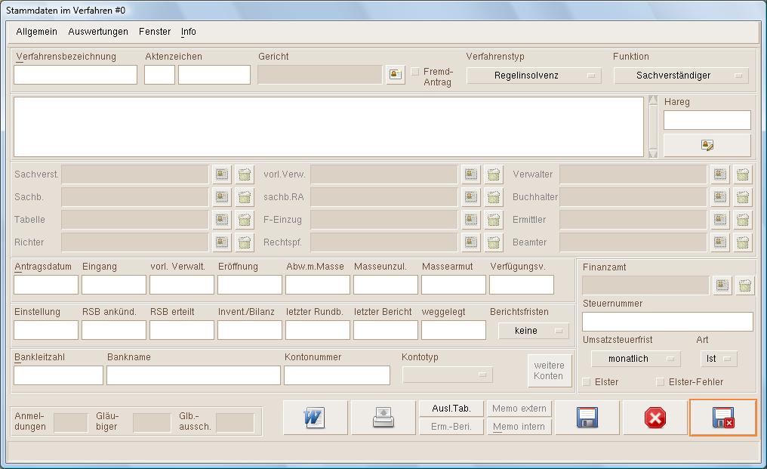The image size is (767, 469).
Task: Open the Verfahrenstyp Regelinsolvenz dropdown
Action: pyautogui.click(x=534, y=76)
